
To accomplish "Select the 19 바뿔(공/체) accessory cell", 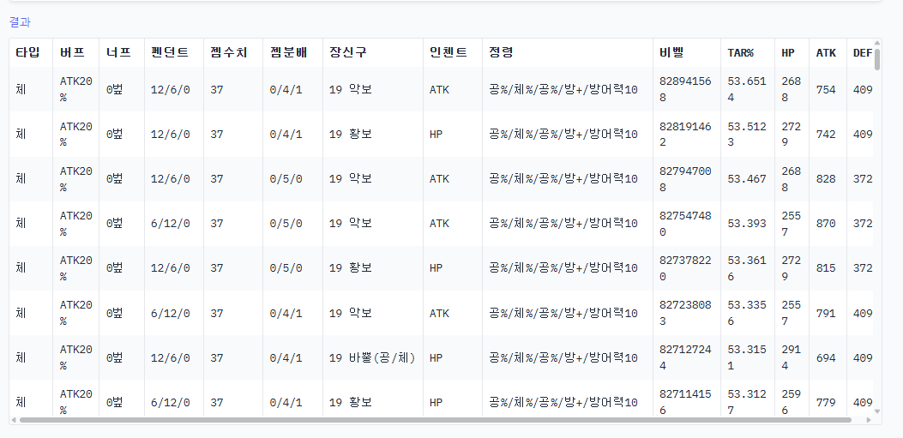I will 371,357.
